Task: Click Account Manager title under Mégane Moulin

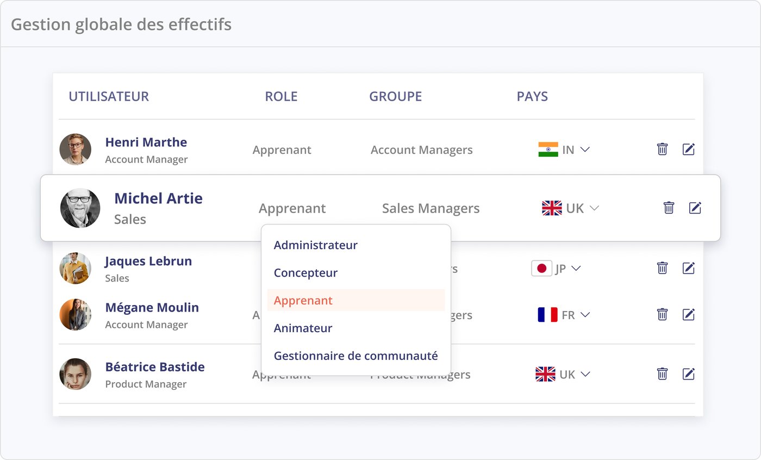Action: 146,325
